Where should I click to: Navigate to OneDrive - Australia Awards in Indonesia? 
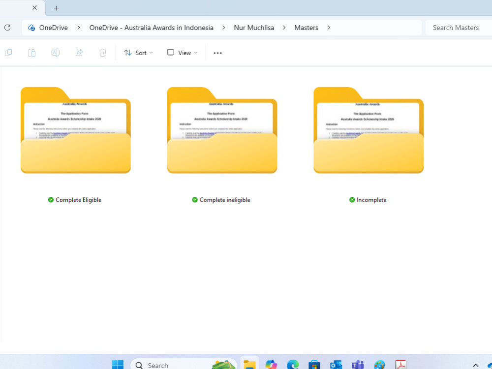click(151, 28)
